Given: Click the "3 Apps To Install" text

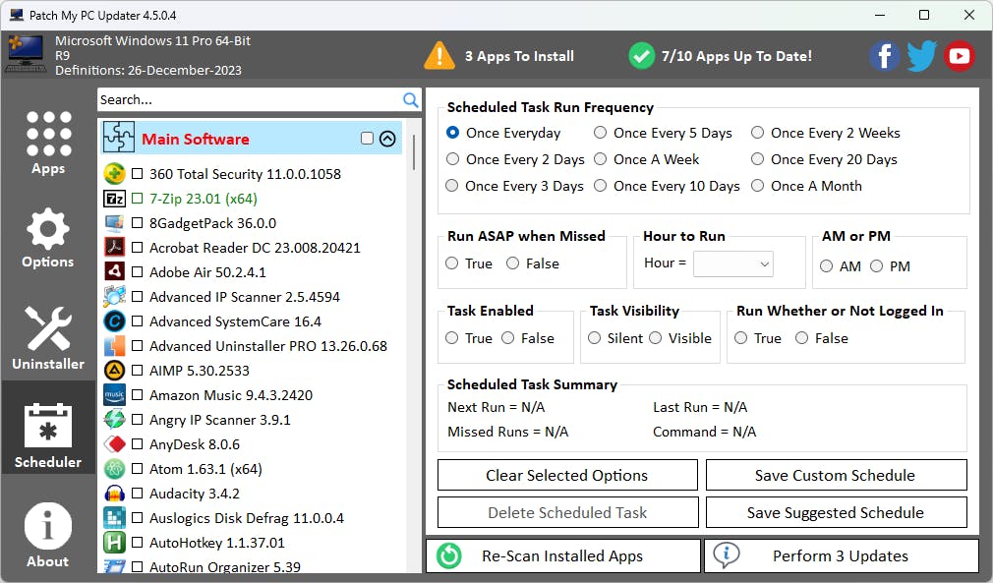Looking at the screenshot, I should click(x=519, y=56).
